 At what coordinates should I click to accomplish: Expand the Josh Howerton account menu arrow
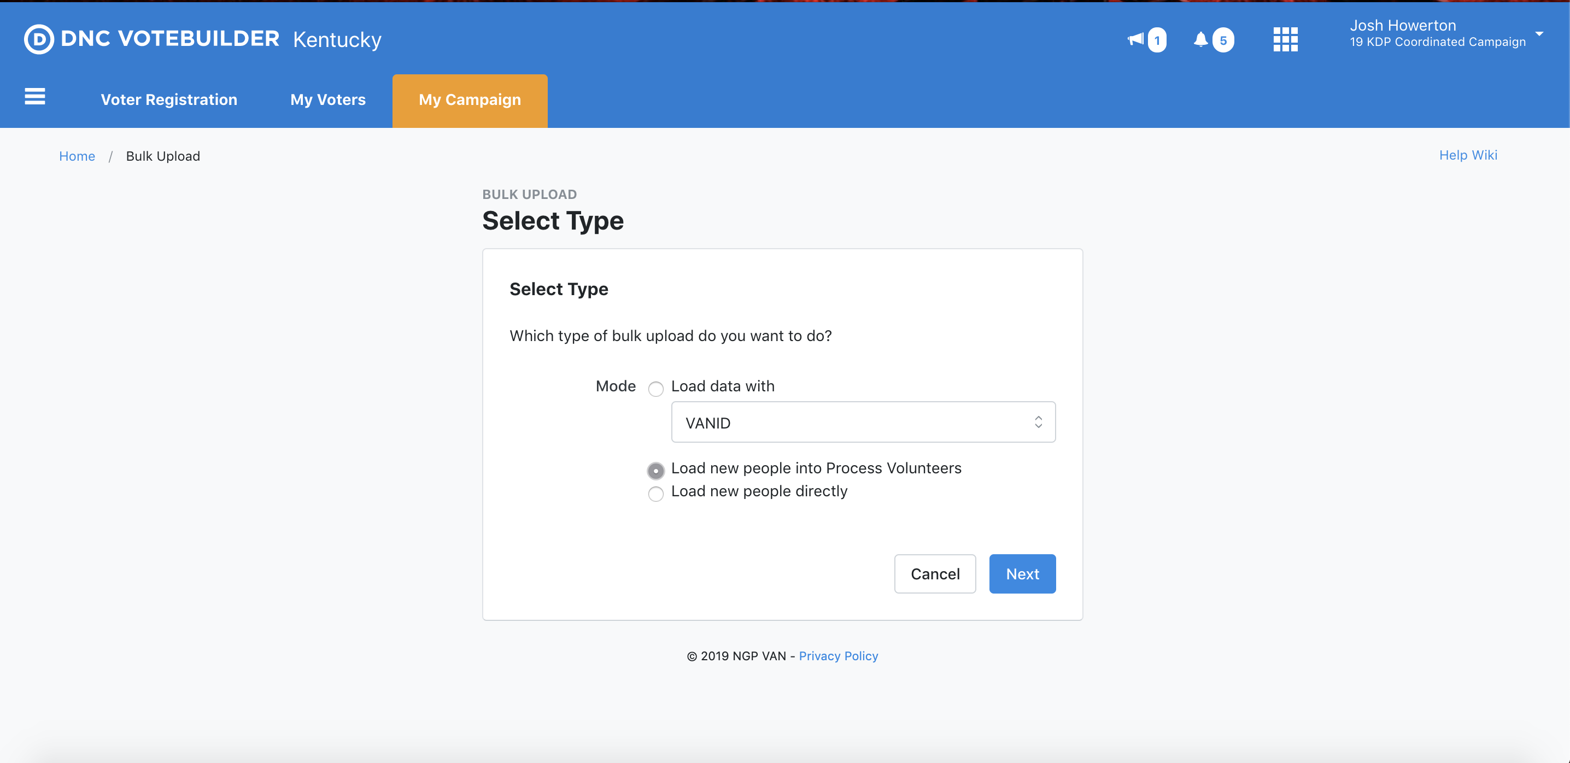[x=1539, y=34]
